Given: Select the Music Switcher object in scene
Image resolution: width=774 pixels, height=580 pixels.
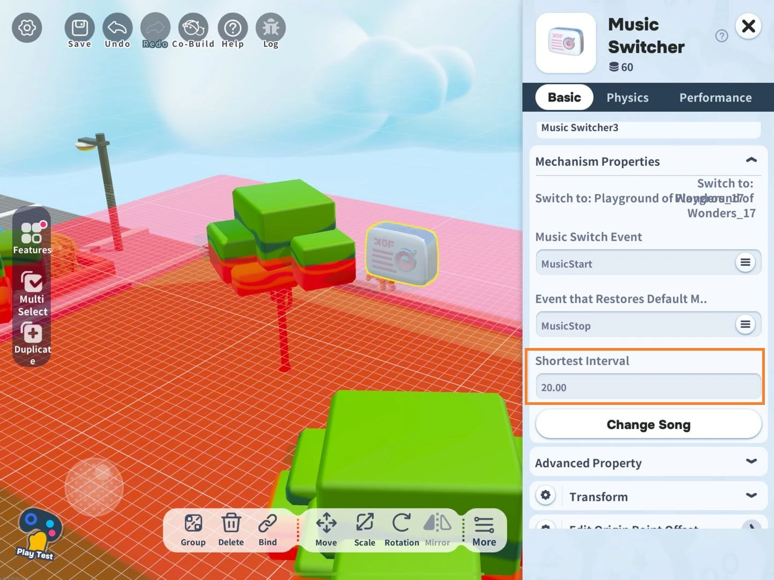Looking at the screenshot, I should coord(402,253).
